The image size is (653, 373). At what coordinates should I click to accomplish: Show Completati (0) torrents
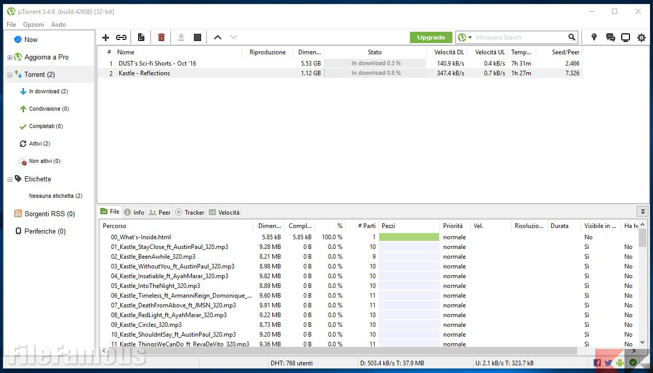pyautogui.click(x=46, y=126)
